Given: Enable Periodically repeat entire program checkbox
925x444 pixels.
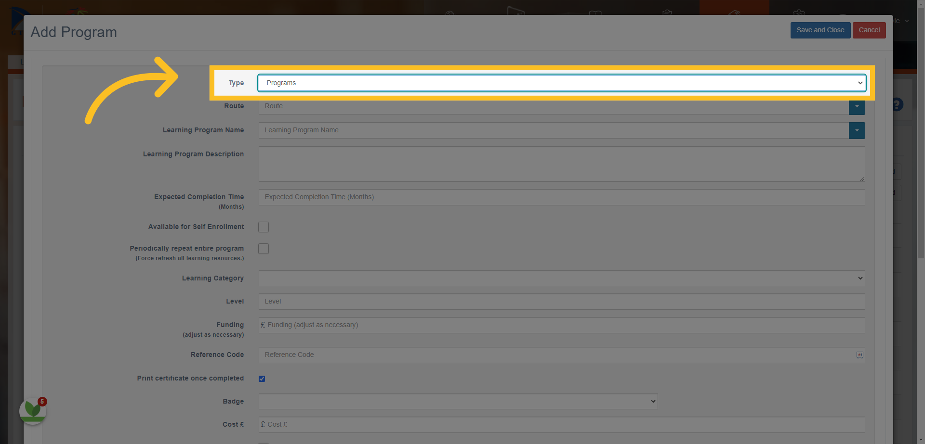Looking at the screenshot, I should click(x=264, y=249).
